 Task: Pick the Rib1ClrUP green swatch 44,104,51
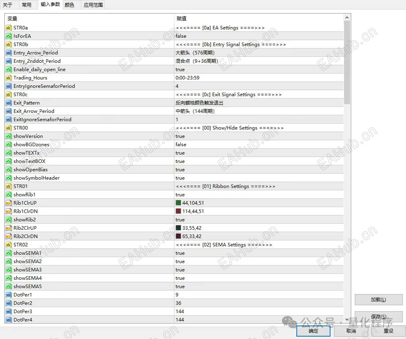point(178,203)
